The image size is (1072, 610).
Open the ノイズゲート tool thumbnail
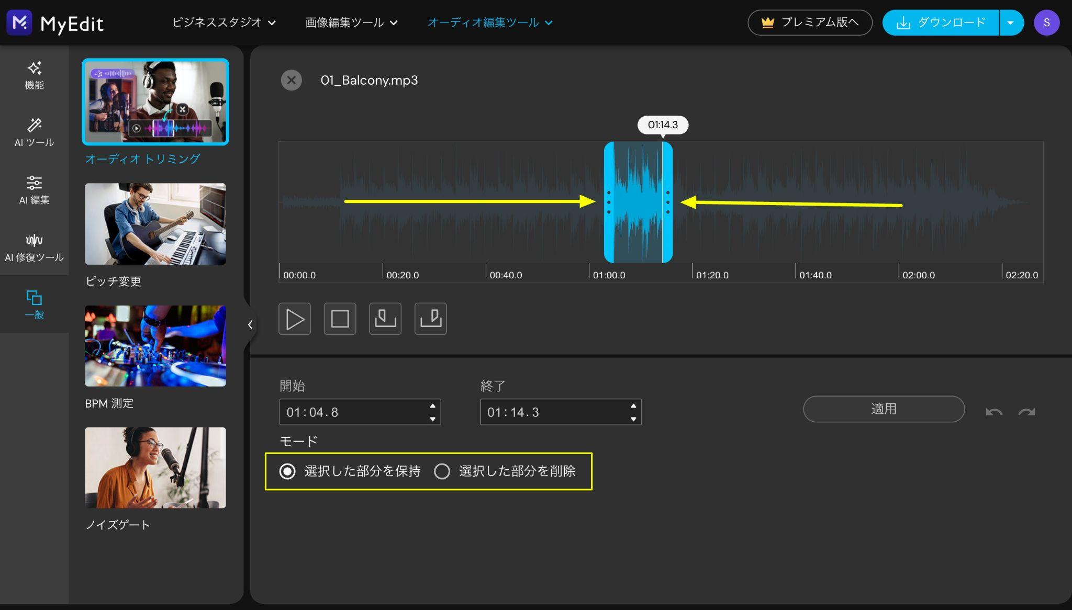(155, 468)
